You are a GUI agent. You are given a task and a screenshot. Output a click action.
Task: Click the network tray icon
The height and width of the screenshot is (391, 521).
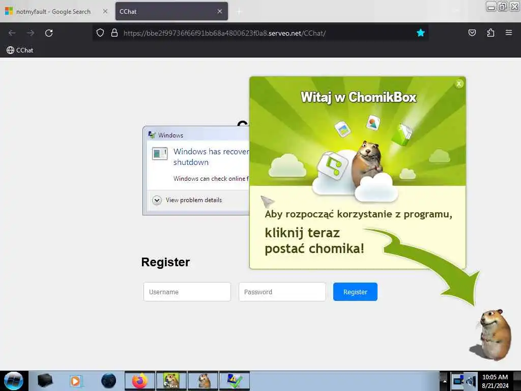point(458,380)
